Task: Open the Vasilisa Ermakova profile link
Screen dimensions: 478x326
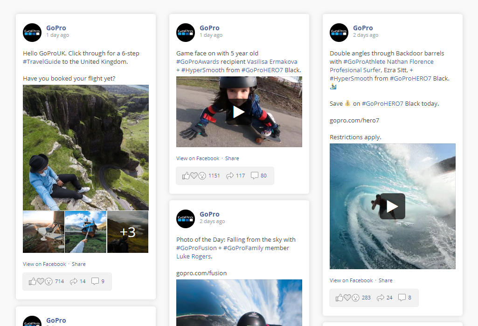Action: pyautogui.click(x=272, y=62)
